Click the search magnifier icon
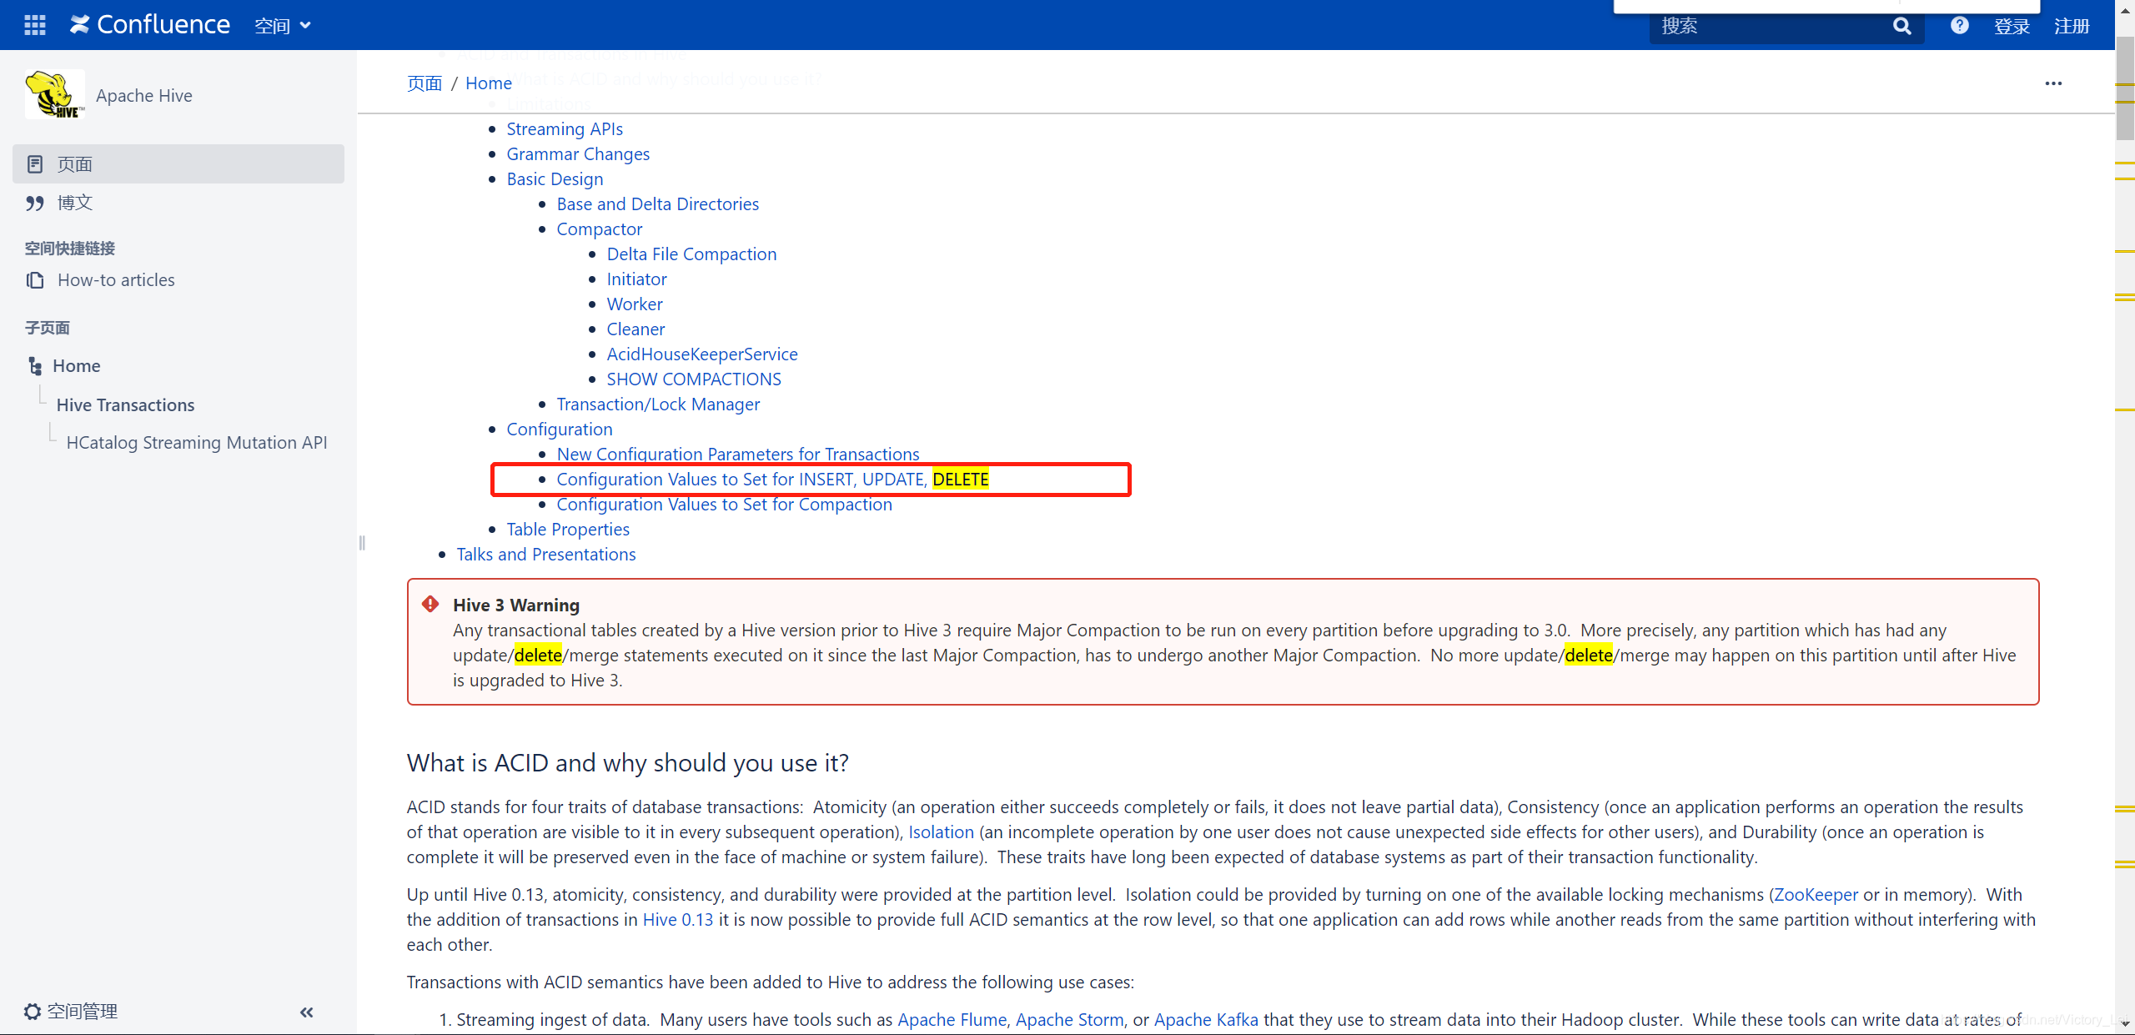Screen dimensions: 2135x1035 [1901, 26]
